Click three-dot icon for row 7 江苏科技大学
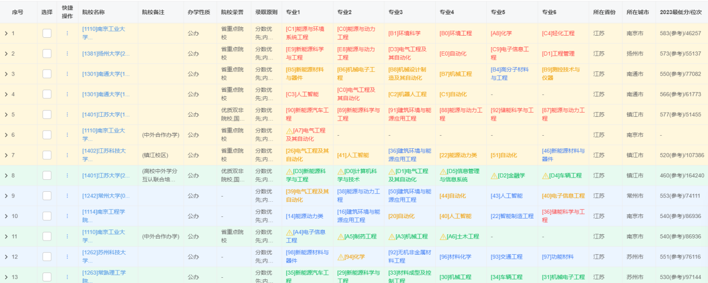The image size is (708, 283). pos(67,155)
